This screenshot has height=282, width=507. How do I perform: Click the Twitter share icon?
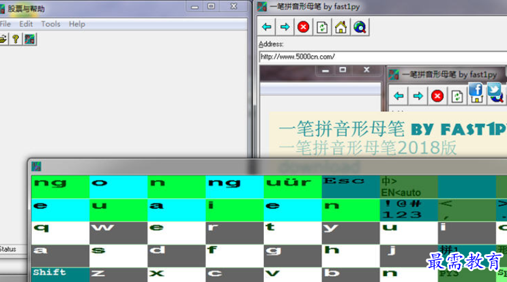(x=494, y=89)
